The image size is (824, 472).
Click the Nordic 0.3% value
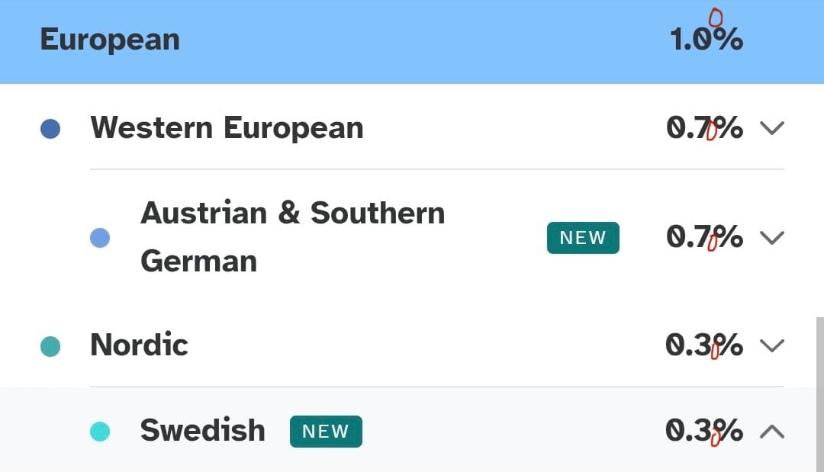coord(704,346)
